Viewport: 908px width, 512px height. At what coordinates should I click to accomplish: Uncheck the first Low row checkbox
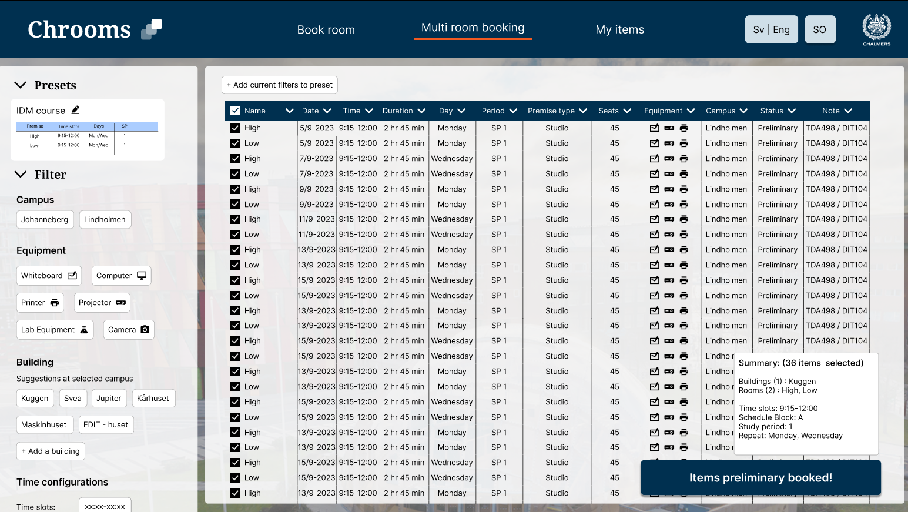pyautogui.click(x=235, y=143)
